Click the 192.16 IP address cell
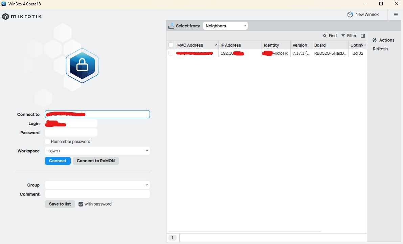The width and height of the screenshot is (403, 244). tap(240, 53)
